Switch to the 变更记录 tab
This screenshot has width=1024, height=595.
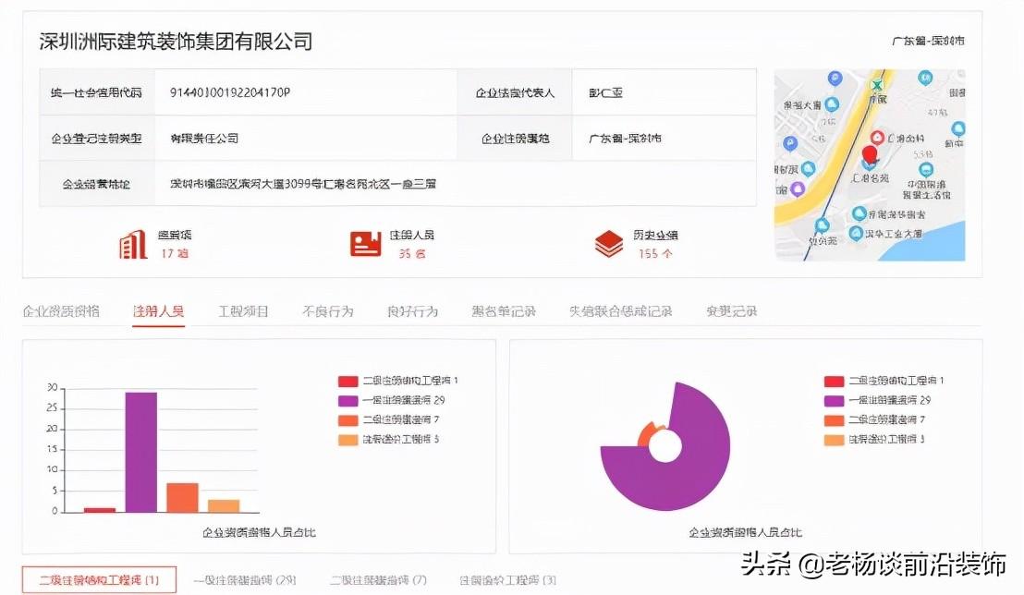[731, 311]
